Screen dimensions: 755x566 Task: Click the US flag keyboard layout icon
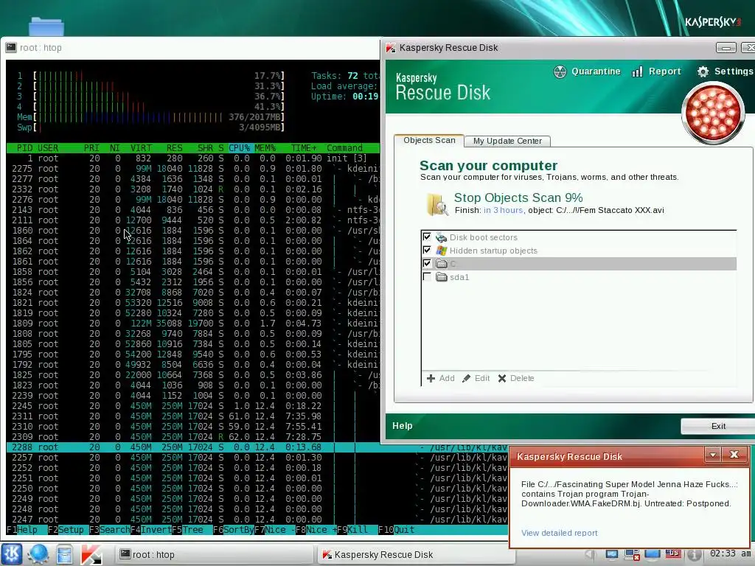coord(673,554)
